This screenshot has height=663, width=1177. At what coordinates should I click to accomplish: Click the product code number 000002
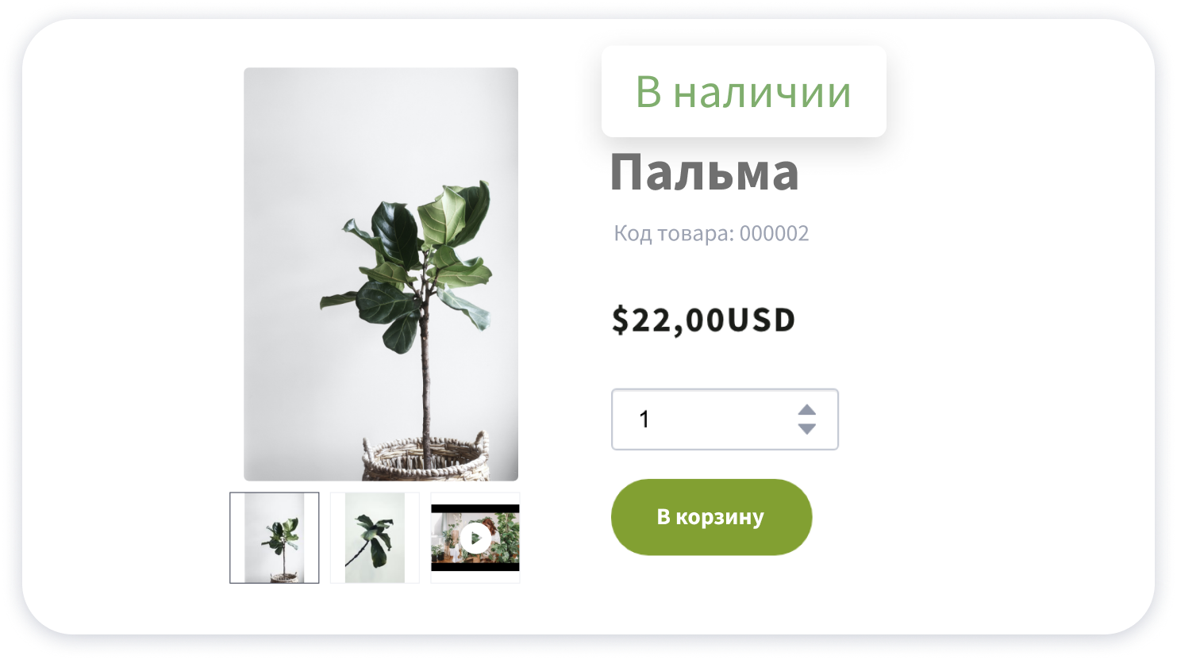tap(774, 234)
